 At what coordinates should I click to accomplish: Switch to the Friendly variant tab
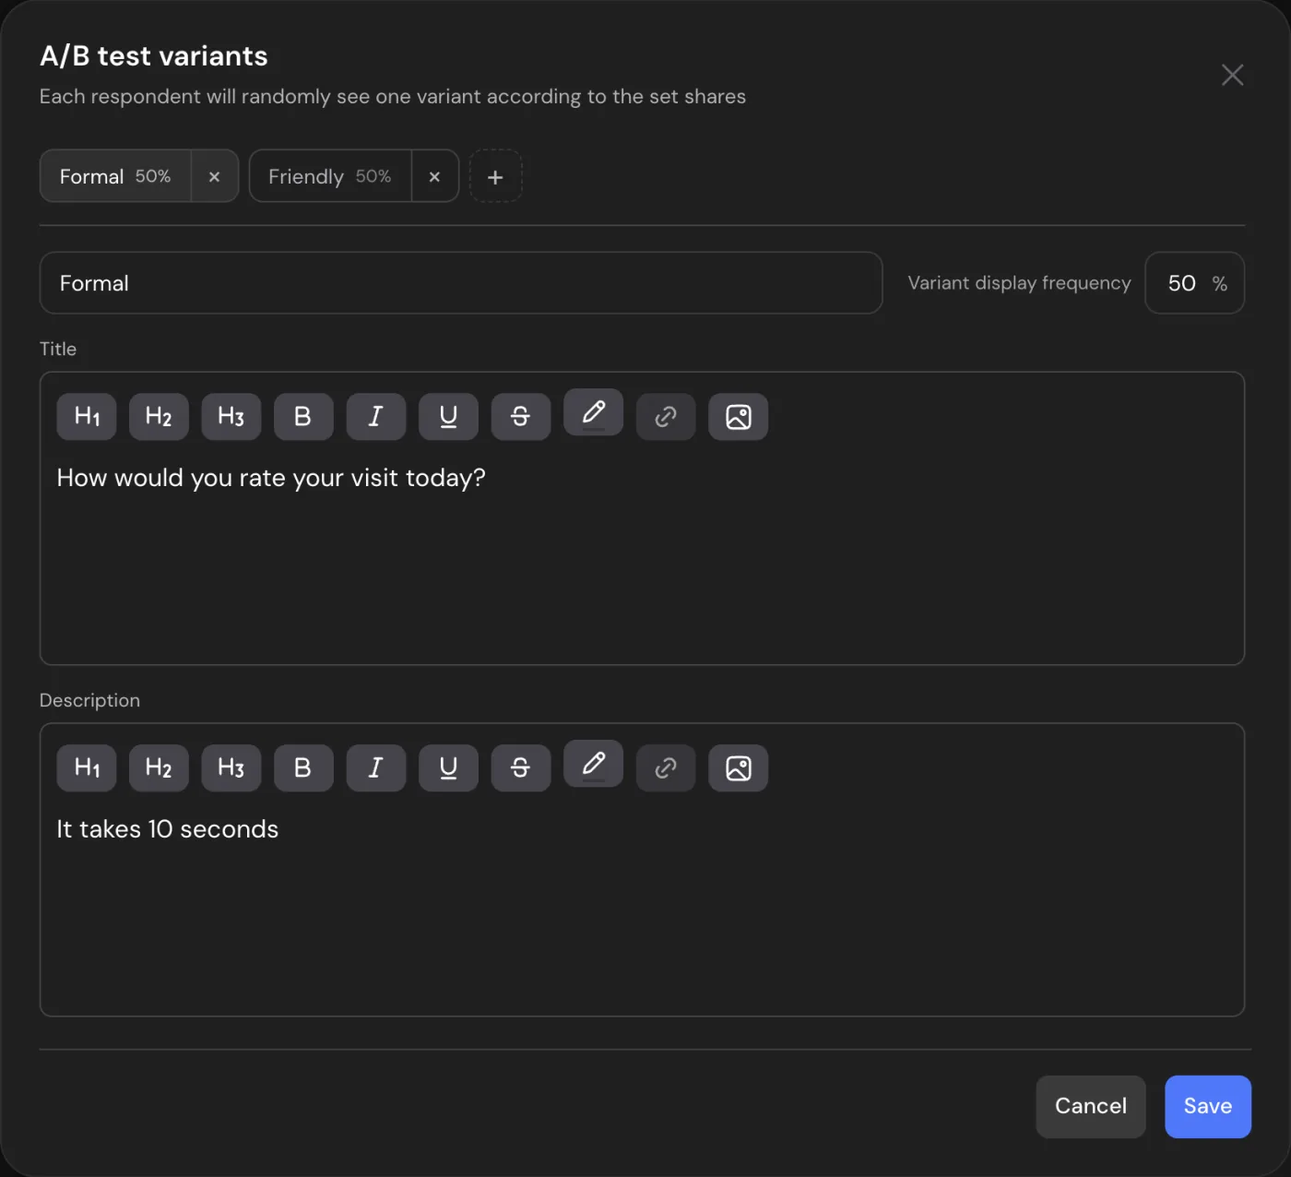[x=330, y=176]
